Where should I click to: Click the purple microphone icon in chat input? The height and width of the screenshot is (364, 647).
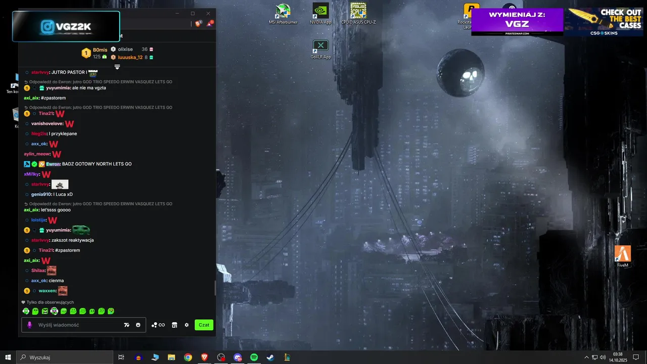coord(29,325)
